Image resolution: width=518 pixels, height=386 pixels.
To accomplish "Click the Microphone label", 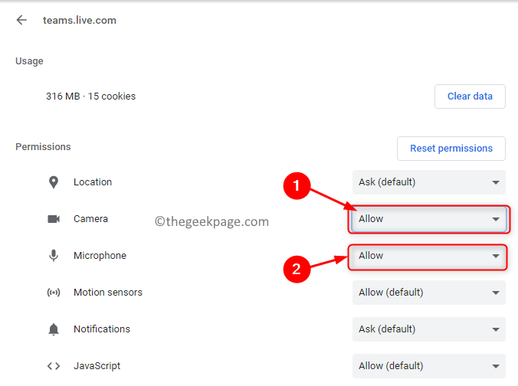I will tap(100, 256).
